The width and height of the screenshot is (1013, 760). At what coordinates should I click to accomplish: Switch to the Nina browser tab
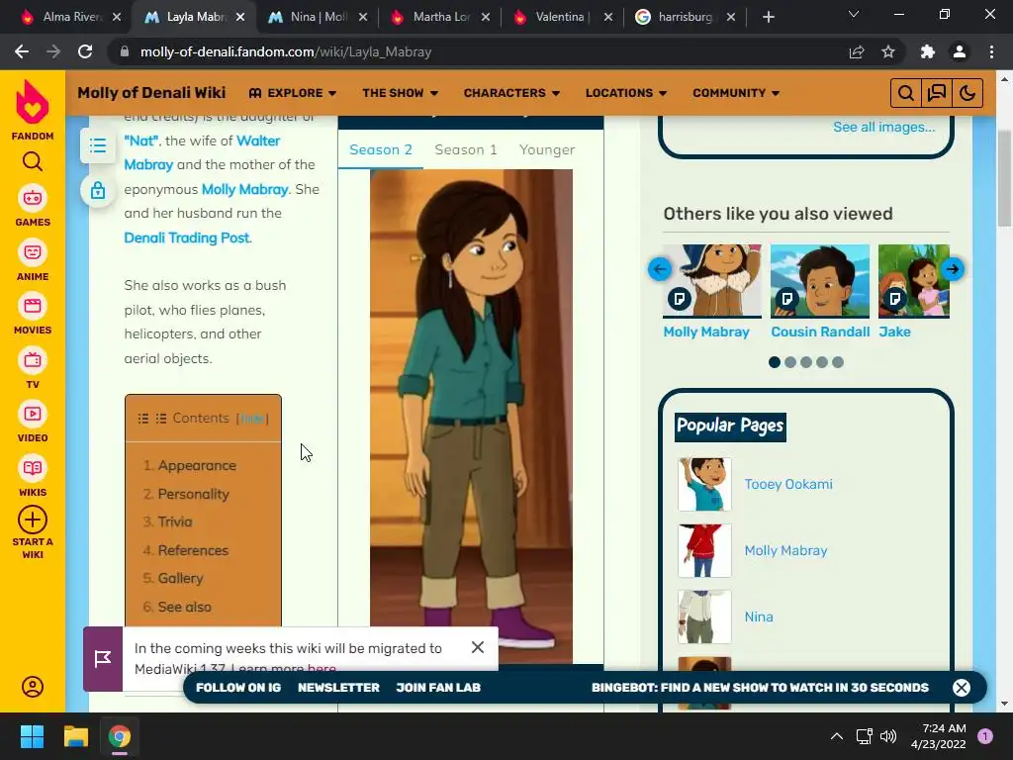point(319,17)
